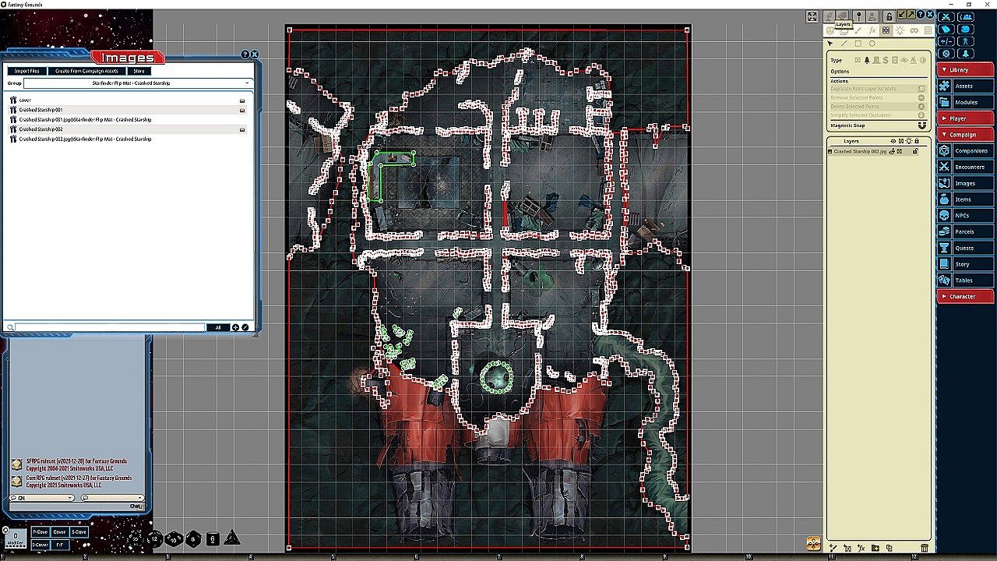Open the Story sidebar item
The height and width of the screenshot is (561, 997).
click(965, 264)
